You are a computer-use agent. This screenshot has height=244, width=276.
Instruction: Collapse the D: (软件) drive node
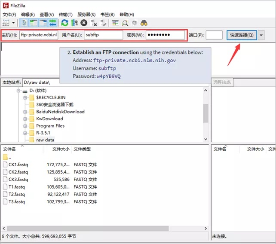(x=18, y=91)
